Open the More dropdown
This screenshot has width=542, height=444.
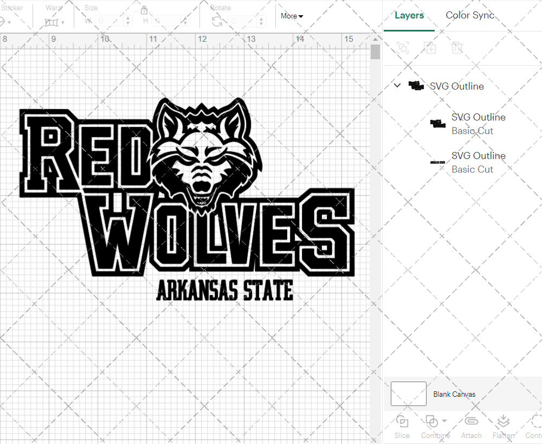(x=291, y=16)
